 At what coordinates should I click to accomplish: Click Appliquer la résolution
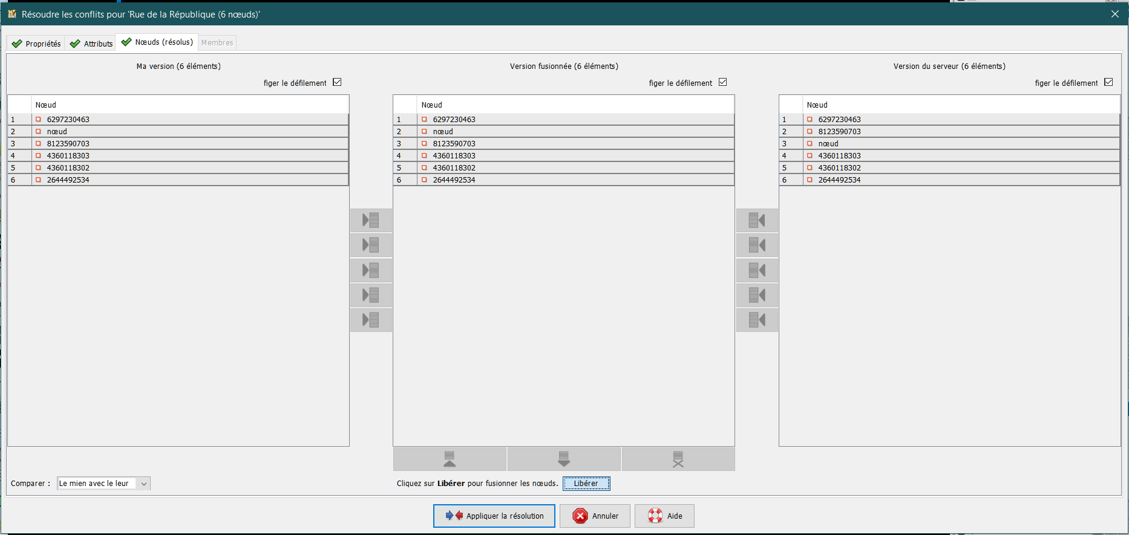tap(494, 516)
